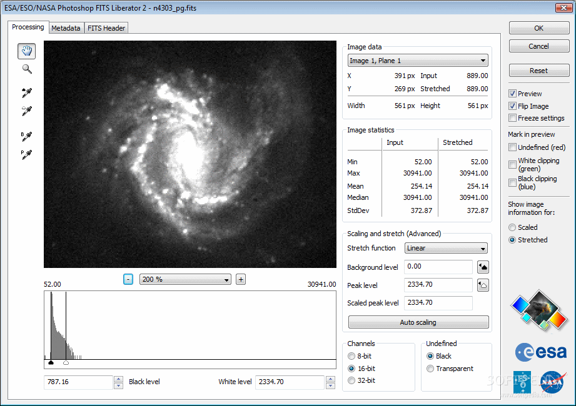Choose 8-bit channels

click(351, 356)
